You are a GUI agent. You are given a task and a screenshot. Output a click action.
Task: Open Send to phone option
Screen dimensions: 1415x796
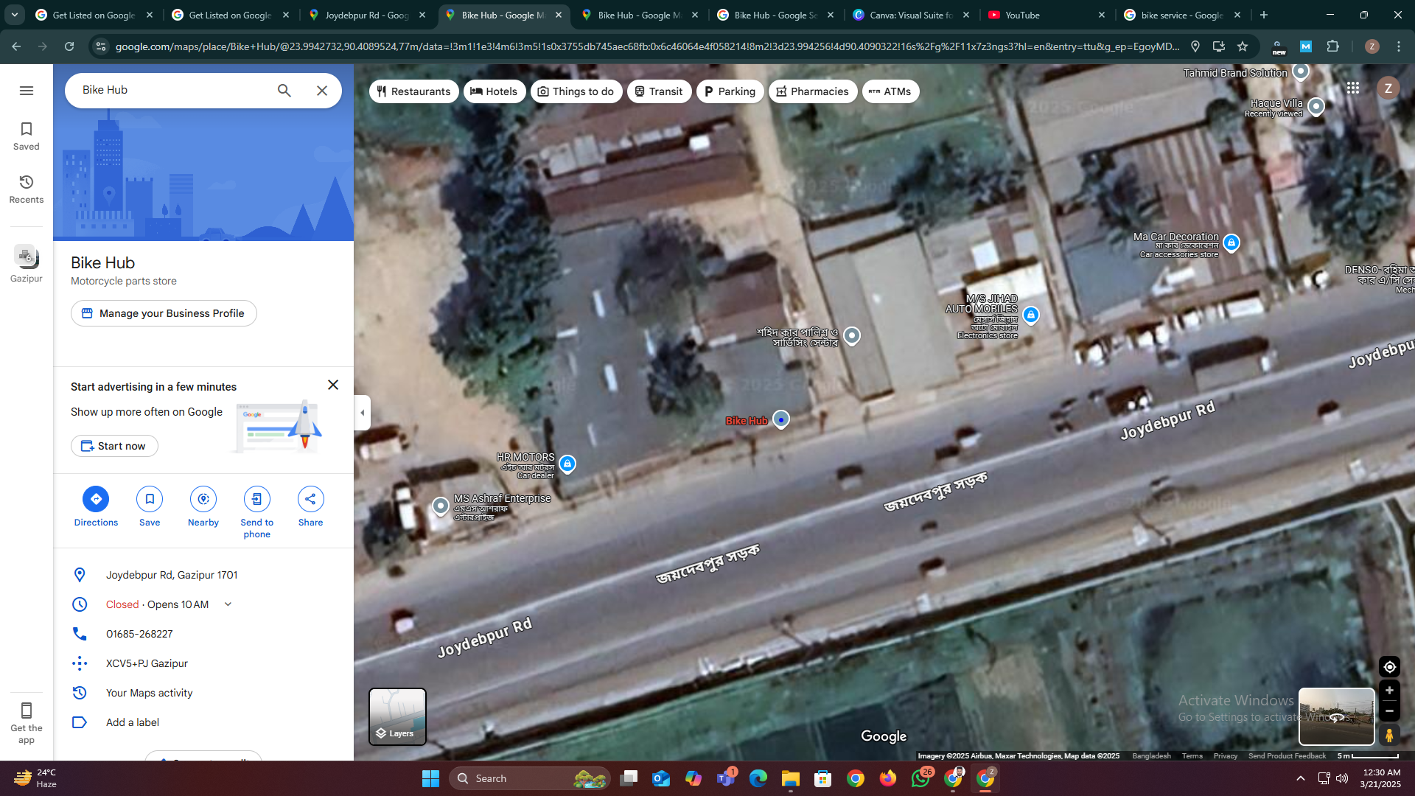(x=256, y=499)
